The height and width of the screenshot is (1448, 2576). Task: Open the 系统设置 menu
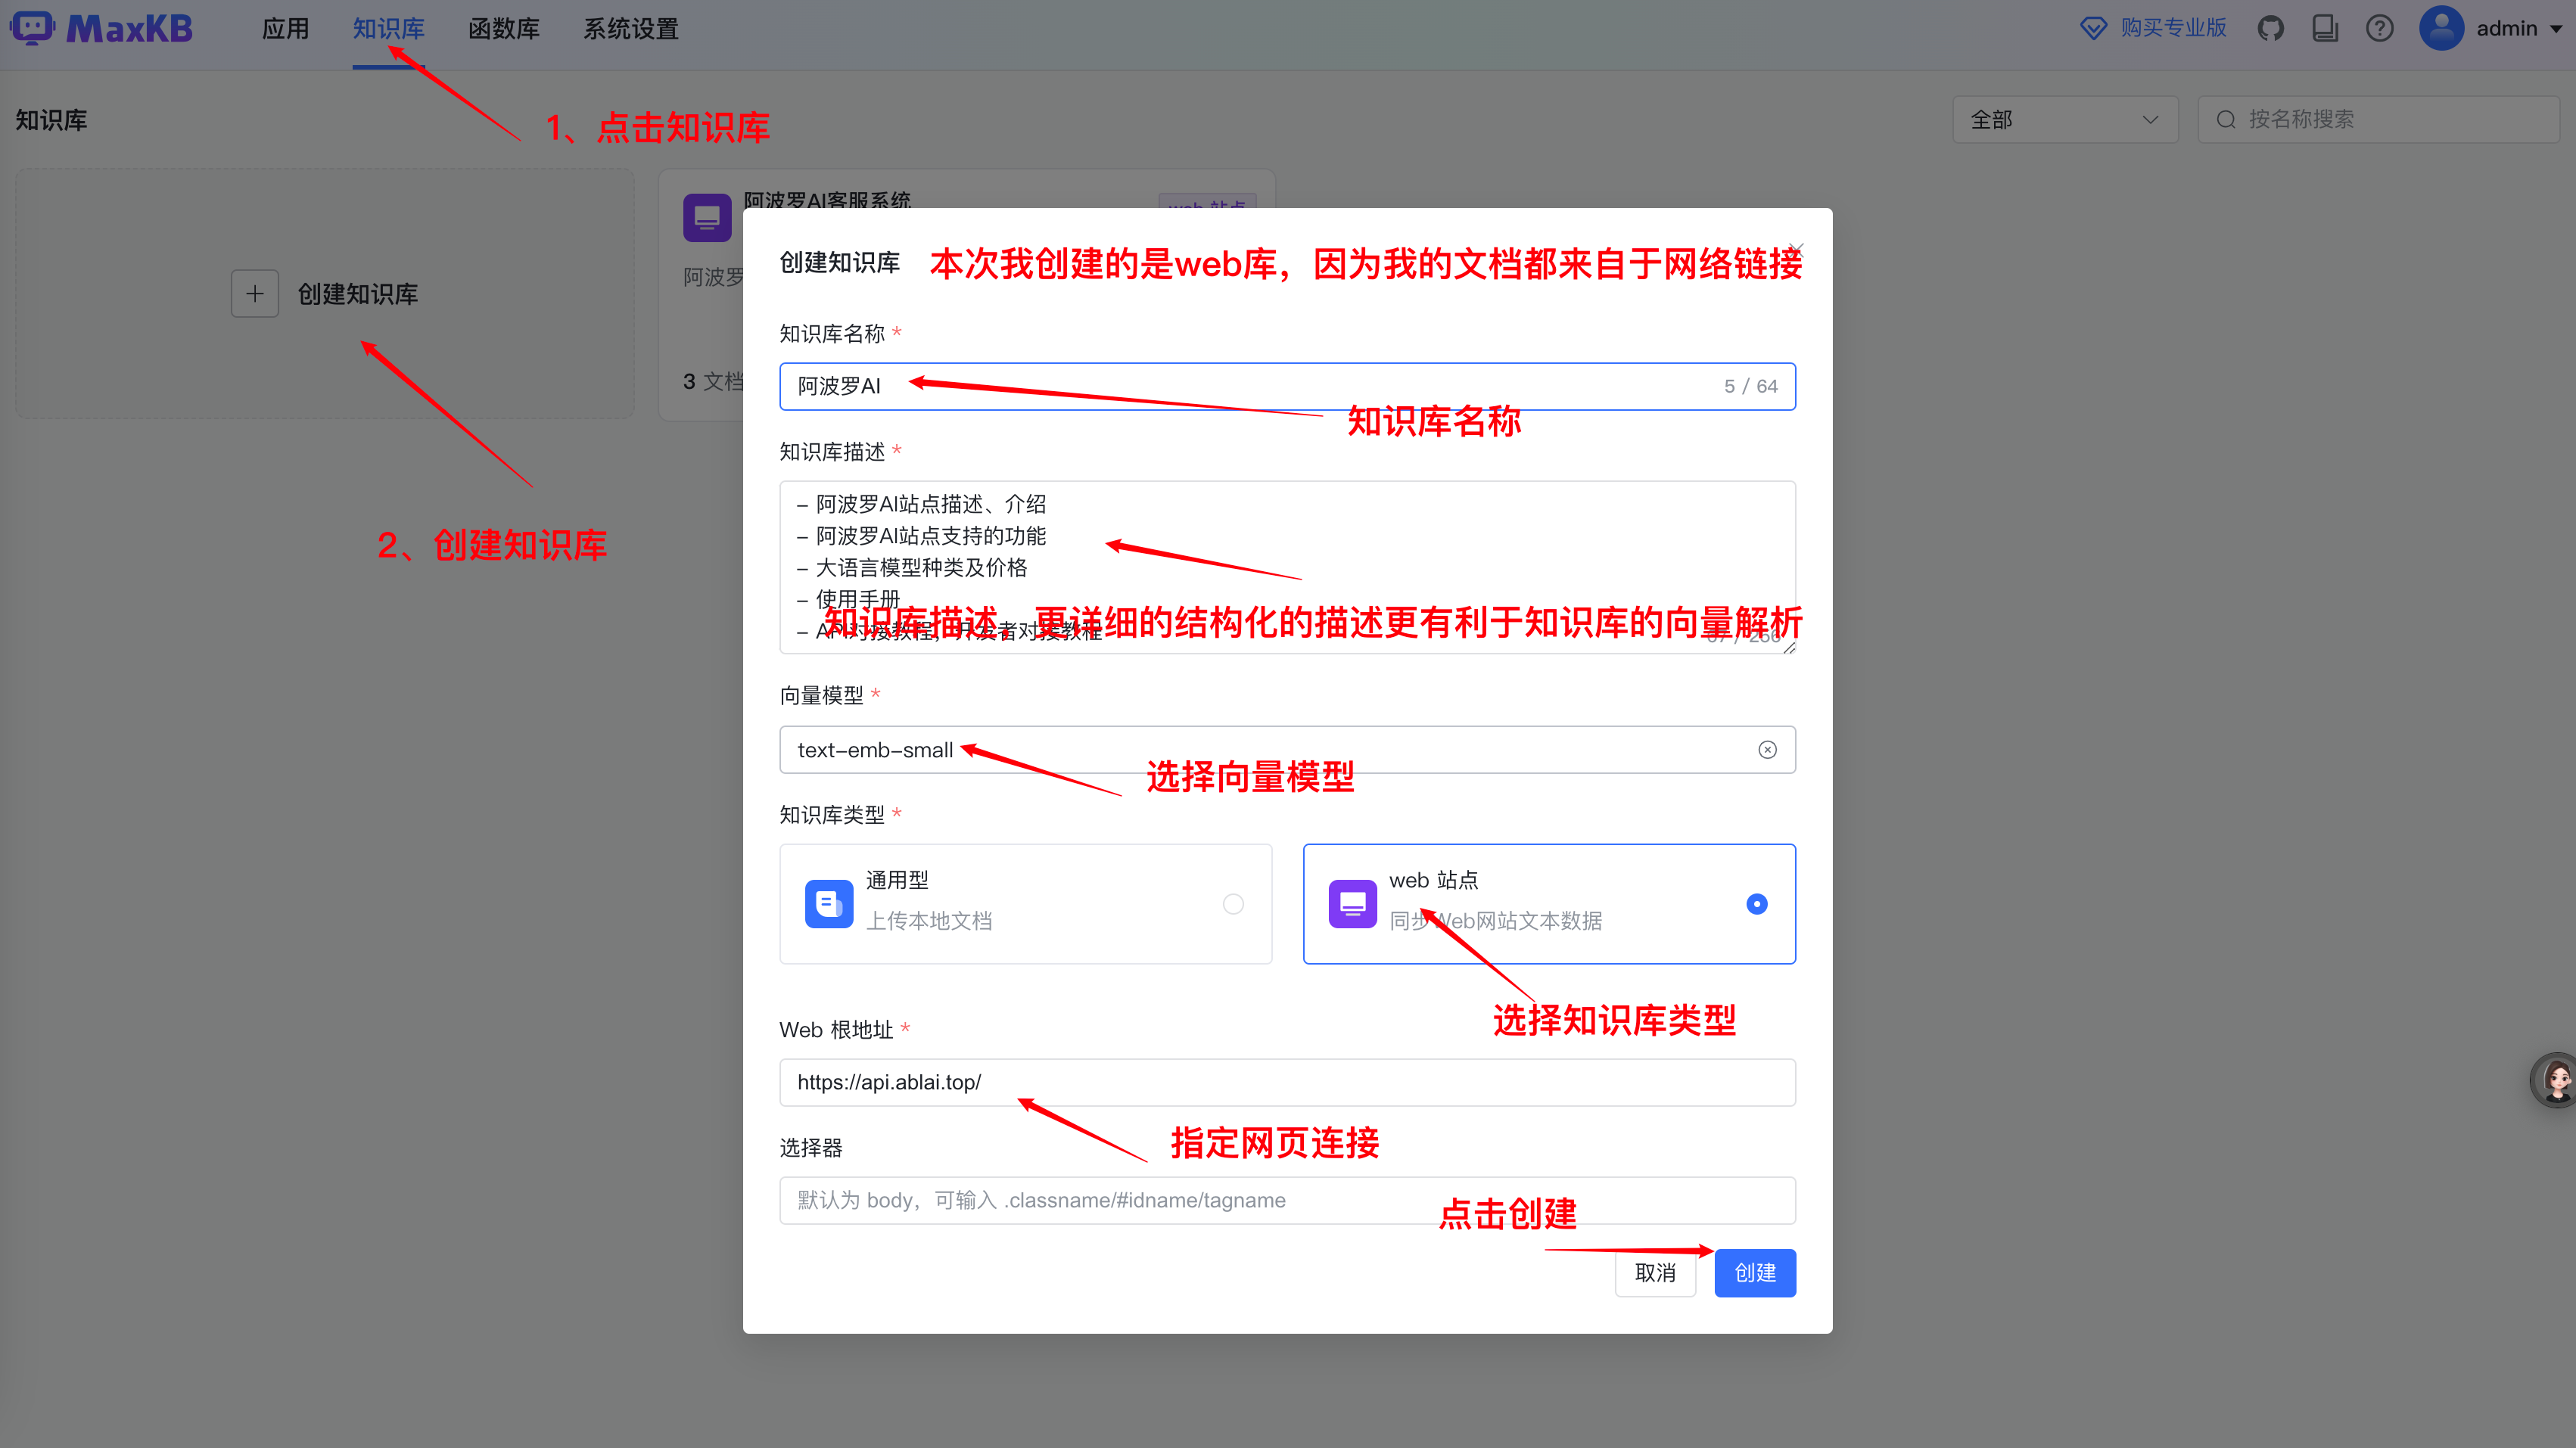[631, 29]
